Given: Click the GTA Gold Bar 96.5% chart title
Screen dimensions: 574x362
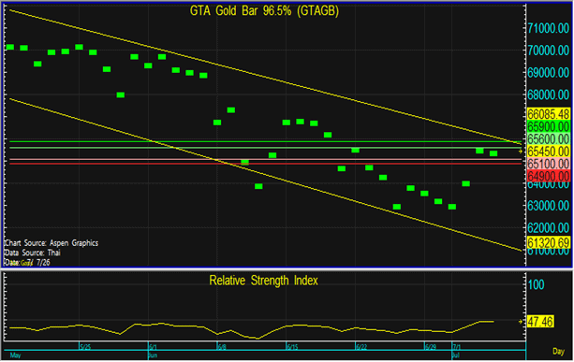Looking at the screenshot, I should [x=264, y=11].
